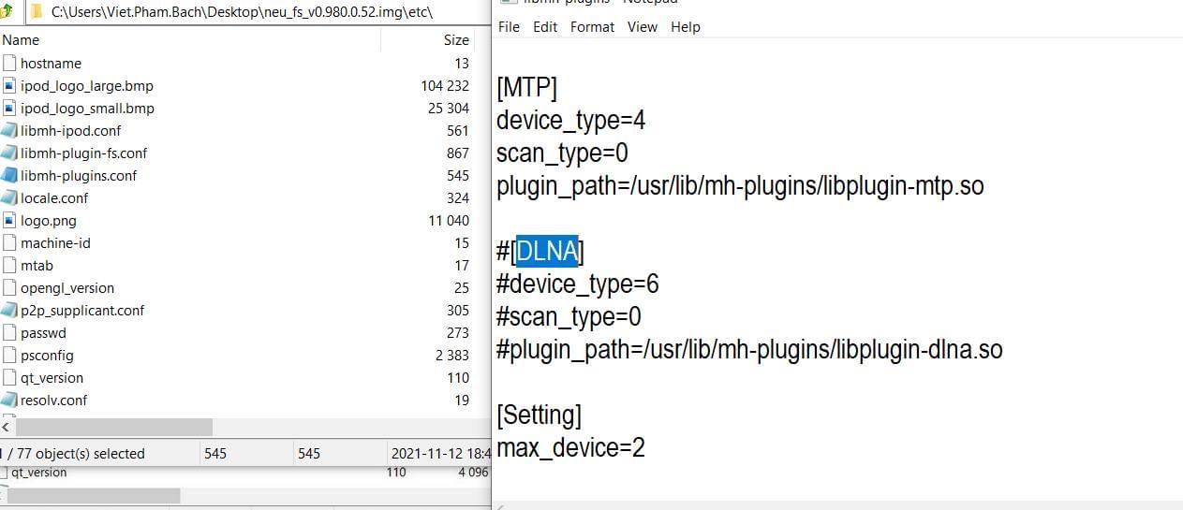Viewport: 1183px width, 510px height.
Task: Click the passwd file icon
Action: click(9, 333)
